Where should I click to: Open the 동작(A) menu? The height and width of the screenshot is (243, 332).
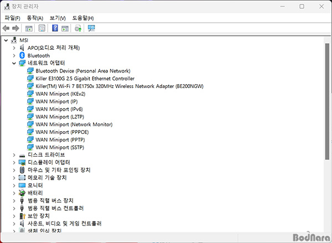pyautogui.click(x=35, y=18)
